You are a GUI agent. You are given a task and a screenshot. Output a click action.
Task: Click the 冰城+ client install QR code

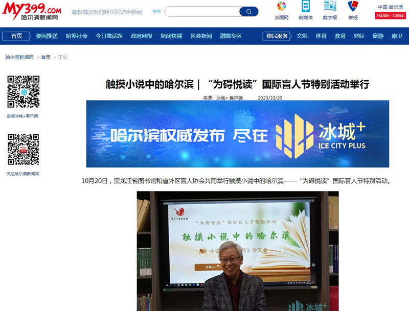click(23, 91)
